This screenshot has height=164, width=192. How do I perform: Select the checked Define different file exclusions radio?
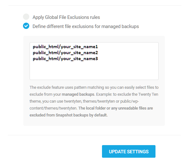[x=26, y=26]
